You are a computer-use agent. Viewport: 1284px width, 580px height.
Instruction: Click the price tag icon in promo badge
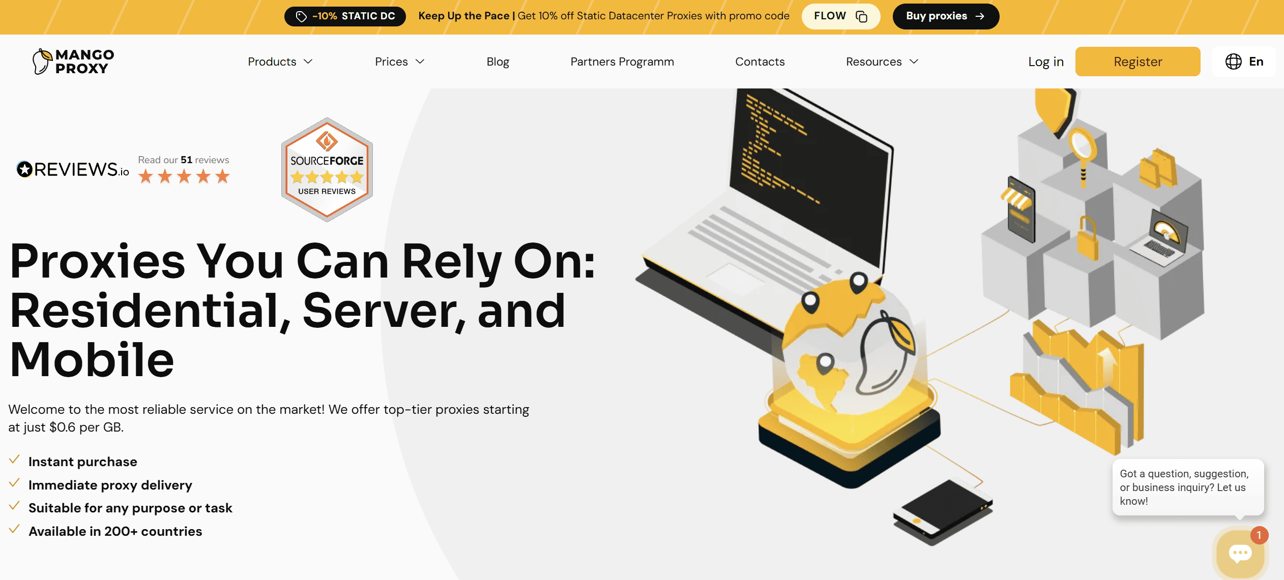[x=301, y=16]
